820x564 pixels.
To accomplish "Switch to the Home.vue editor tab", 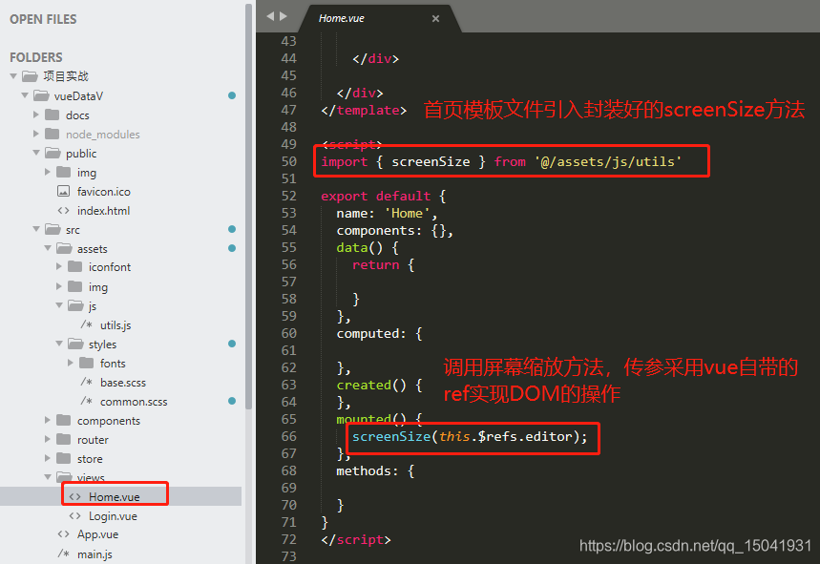I will click(x=380, y=18).
